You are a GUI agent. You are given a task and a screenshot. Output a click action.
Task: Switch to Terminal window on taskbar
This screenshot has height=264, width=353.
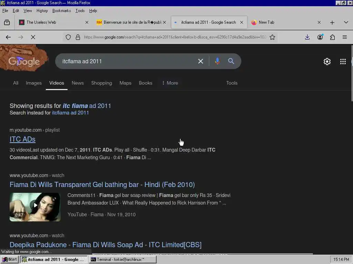122,260
